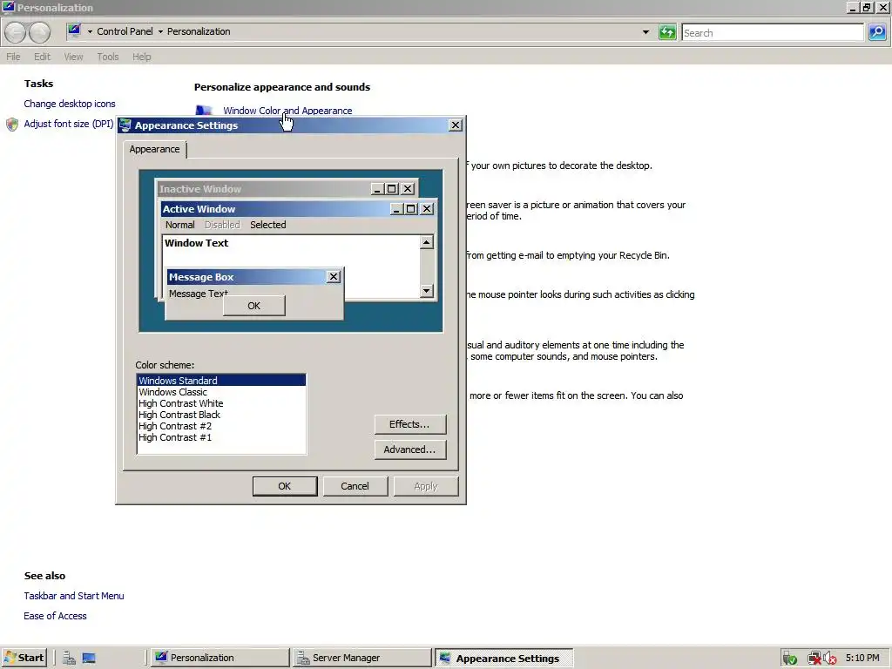Click the shield icon beside Adjust font size
The image size is (892, 669).
[12, 124]
